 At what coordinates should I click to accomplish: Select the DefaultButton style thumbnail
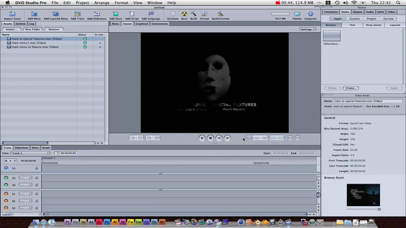(332, 36)
